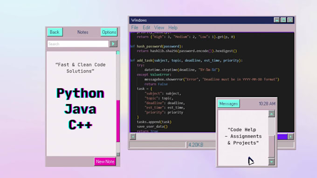Click the Messages button
The image size is (317, 178).
pos(228,104)
